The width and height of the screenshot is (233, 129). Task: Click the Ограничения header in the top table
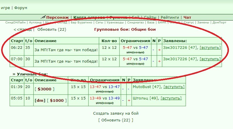pyautogui.click(x=135, y=41)
